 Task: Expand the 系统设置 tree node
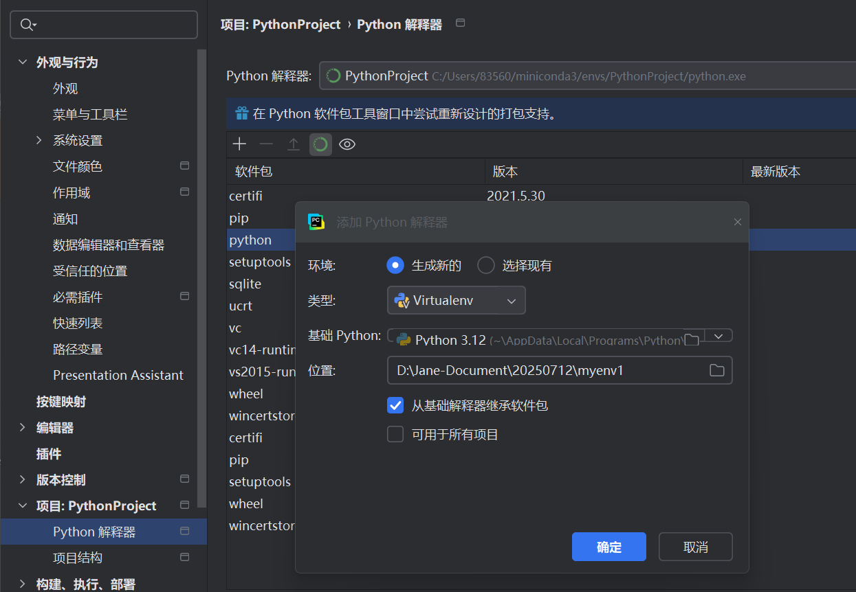[x=41, y=140]
